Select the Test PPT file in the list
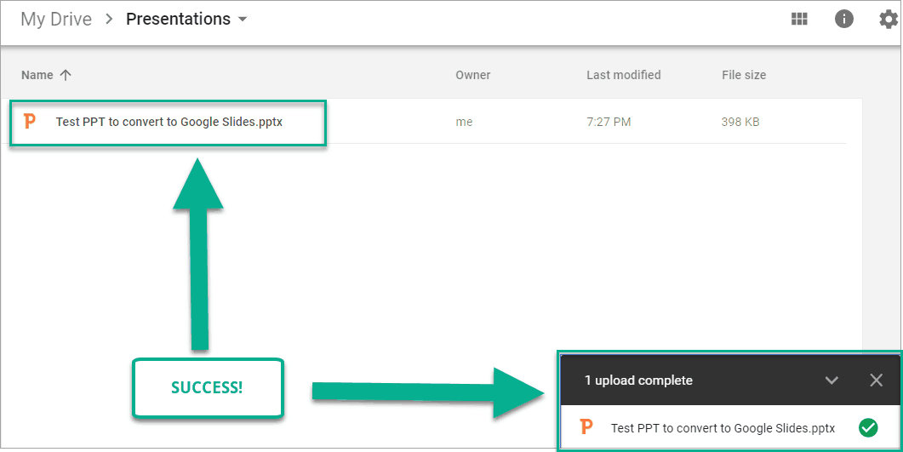This screenshot has width=903, height=452. click(x=169, y=122)
